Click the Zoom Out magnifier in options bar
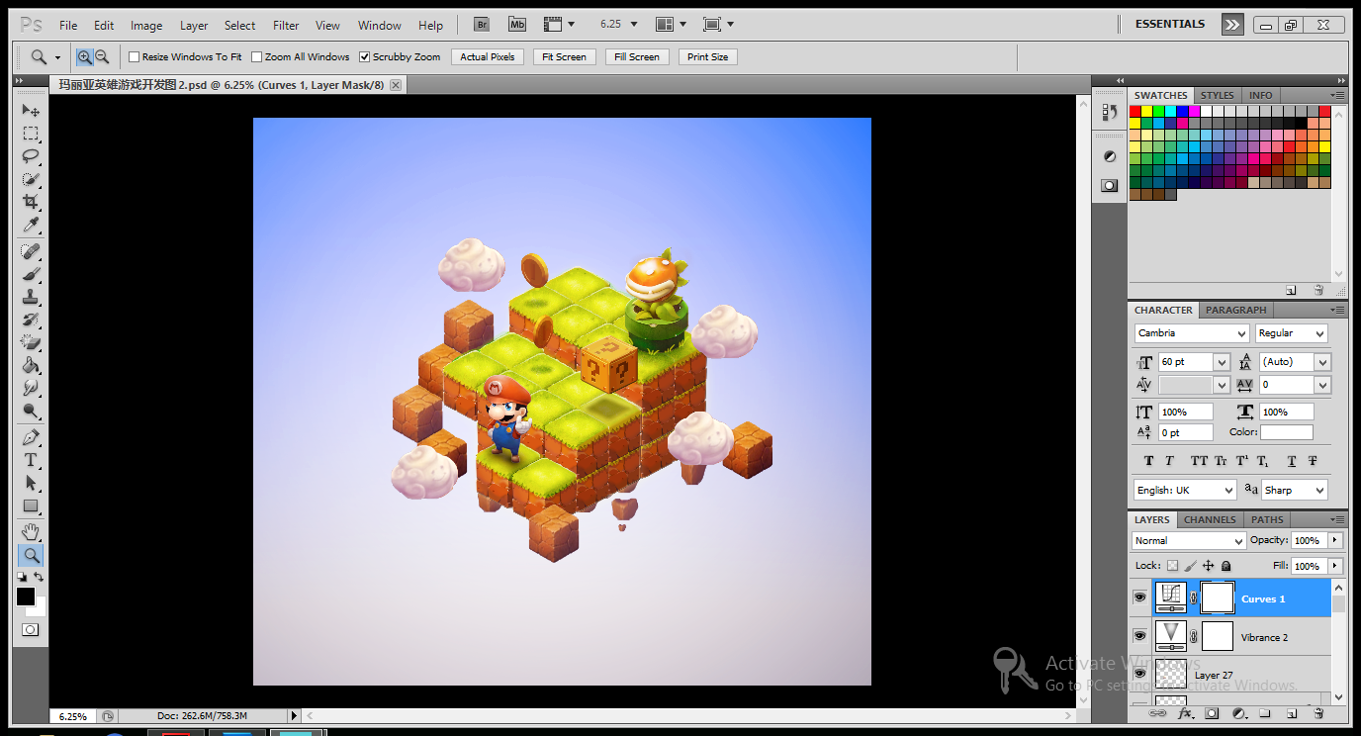The image size is (1361, 736). point(101,57)
